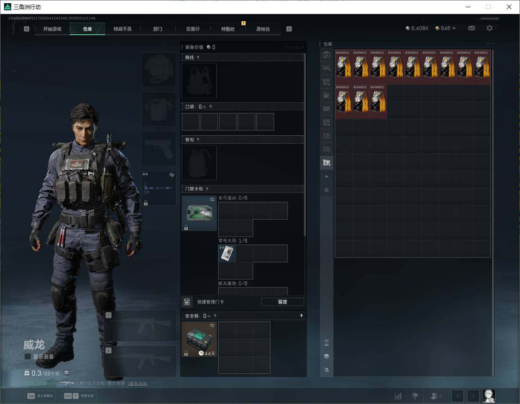Click the plus next to 646 currency

(x=454, y=28)
